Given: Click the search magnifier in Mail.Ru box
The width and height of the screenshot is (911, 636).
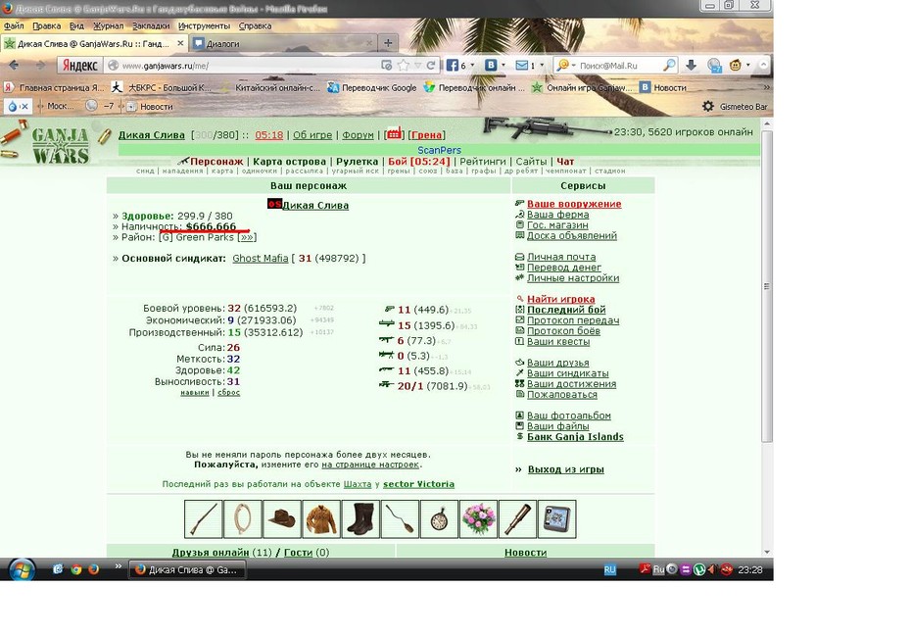Looking at the screenshot, I should [x=669, y=65].
